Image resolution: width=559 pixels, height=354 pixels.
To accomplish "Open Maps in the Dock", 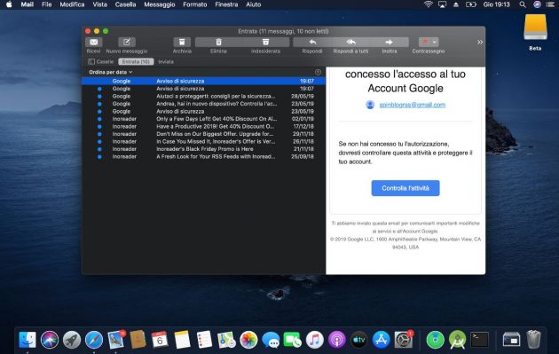I will click(226, 340).
